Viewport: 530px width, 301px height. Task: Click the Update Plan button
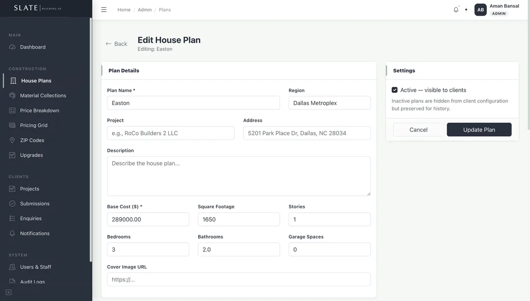[x=479, y=130]
